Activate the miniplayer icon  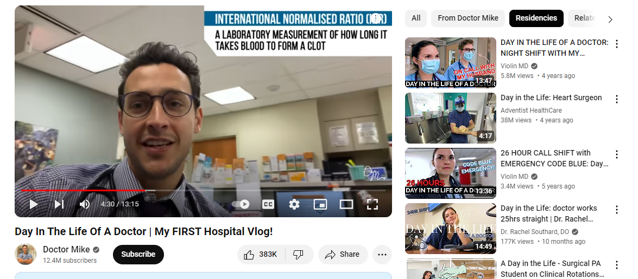[320, 204]
